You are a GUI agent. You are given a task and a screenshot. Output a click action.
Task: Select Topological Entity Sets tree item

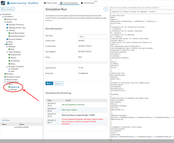(x=17, y=28)
